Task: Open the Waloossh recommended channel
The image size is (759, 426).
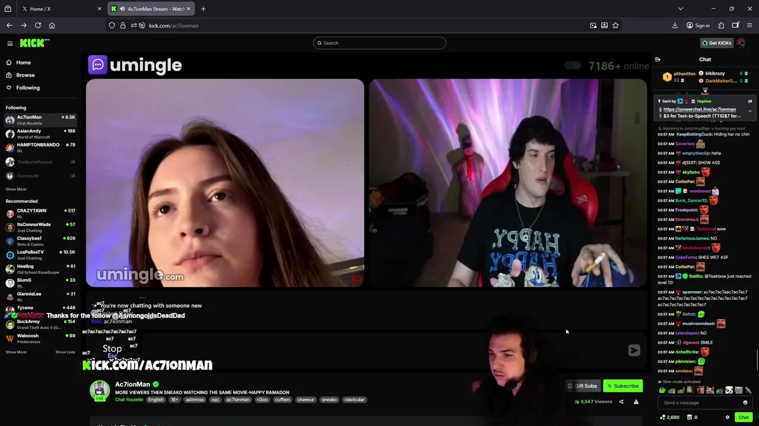Action: pyautogui.click(x=41, y=338)
